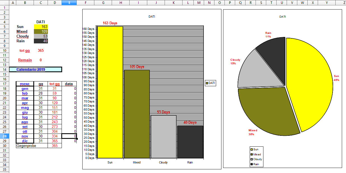Screen dimensions: 346x173
Task: Select the gray Cloudy bar in the bar chart
Action: (x=163, y=137)
